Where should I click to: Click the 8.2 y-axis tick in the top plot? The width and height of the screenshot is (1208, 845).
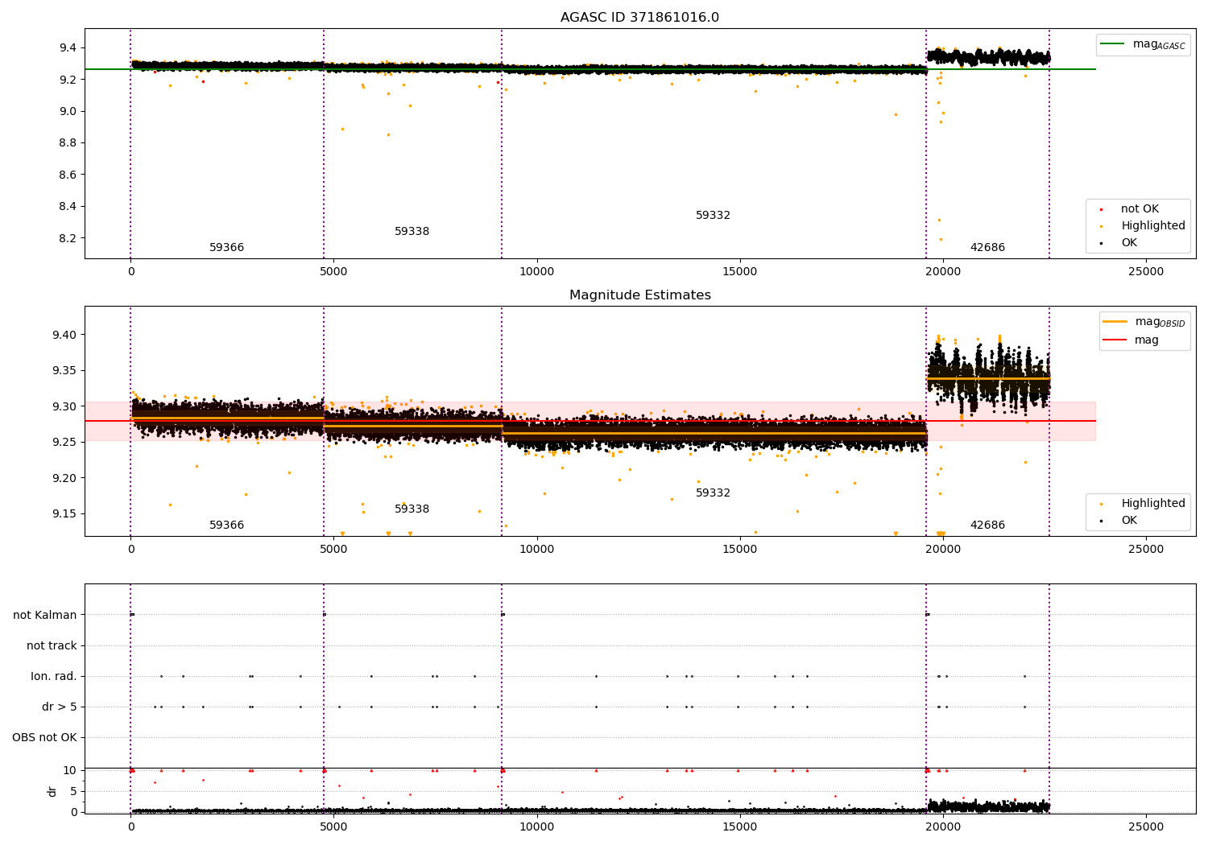[68, 238]
